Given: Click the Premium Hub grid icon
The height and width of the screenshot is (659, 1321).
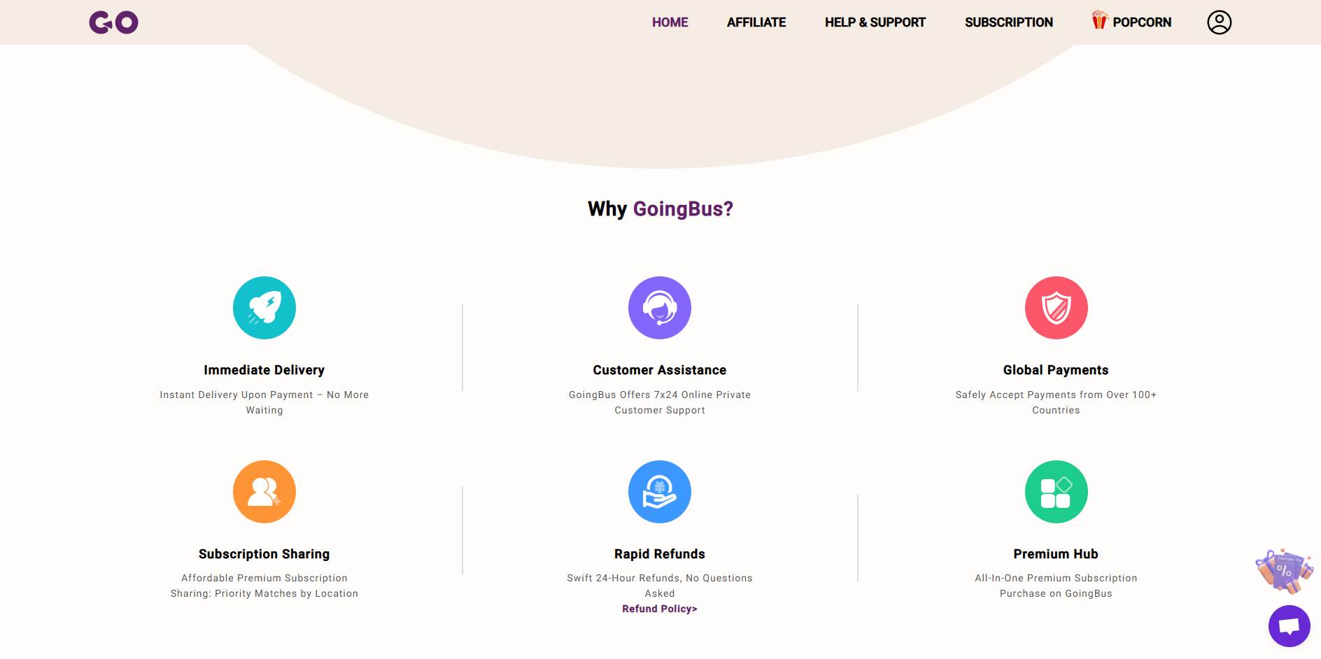Looking at the screenshot, I should pos(1056,492).
